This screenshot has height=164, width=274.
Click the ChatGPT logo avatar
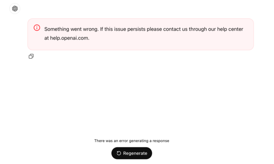click(15, 9)
